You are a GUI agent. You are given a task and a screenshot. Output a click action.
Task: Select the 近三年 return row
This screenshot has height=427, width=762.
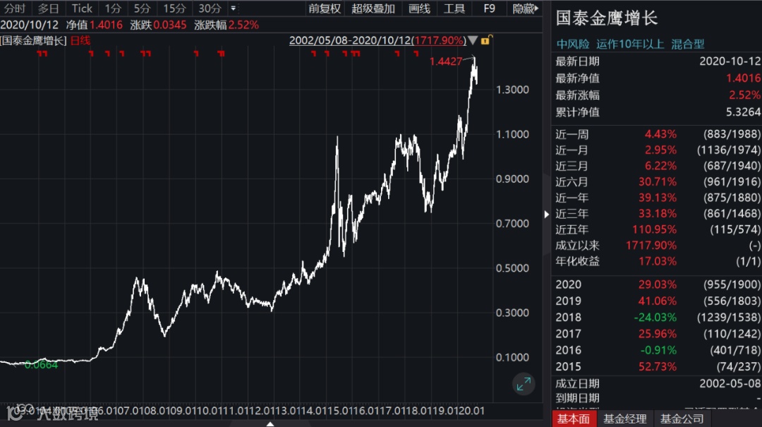coord(658,213)
